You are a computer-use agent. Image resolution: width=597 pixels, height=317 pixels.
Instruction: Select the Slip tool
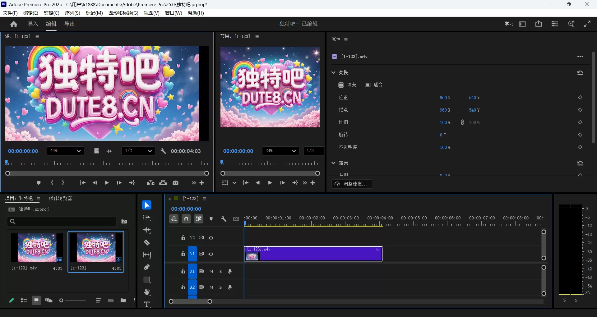click(x=147, y=255)
